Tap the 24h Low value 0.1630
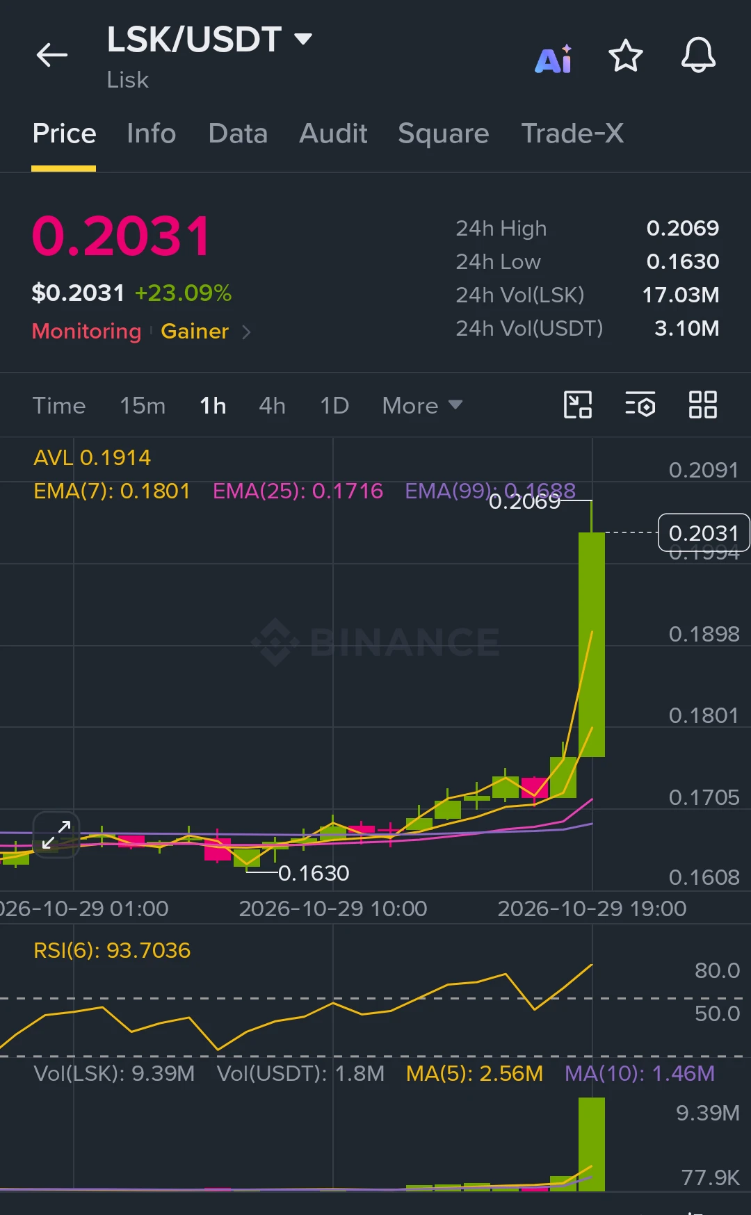This screenshot has width=751, height=1215. pos(683,261)
